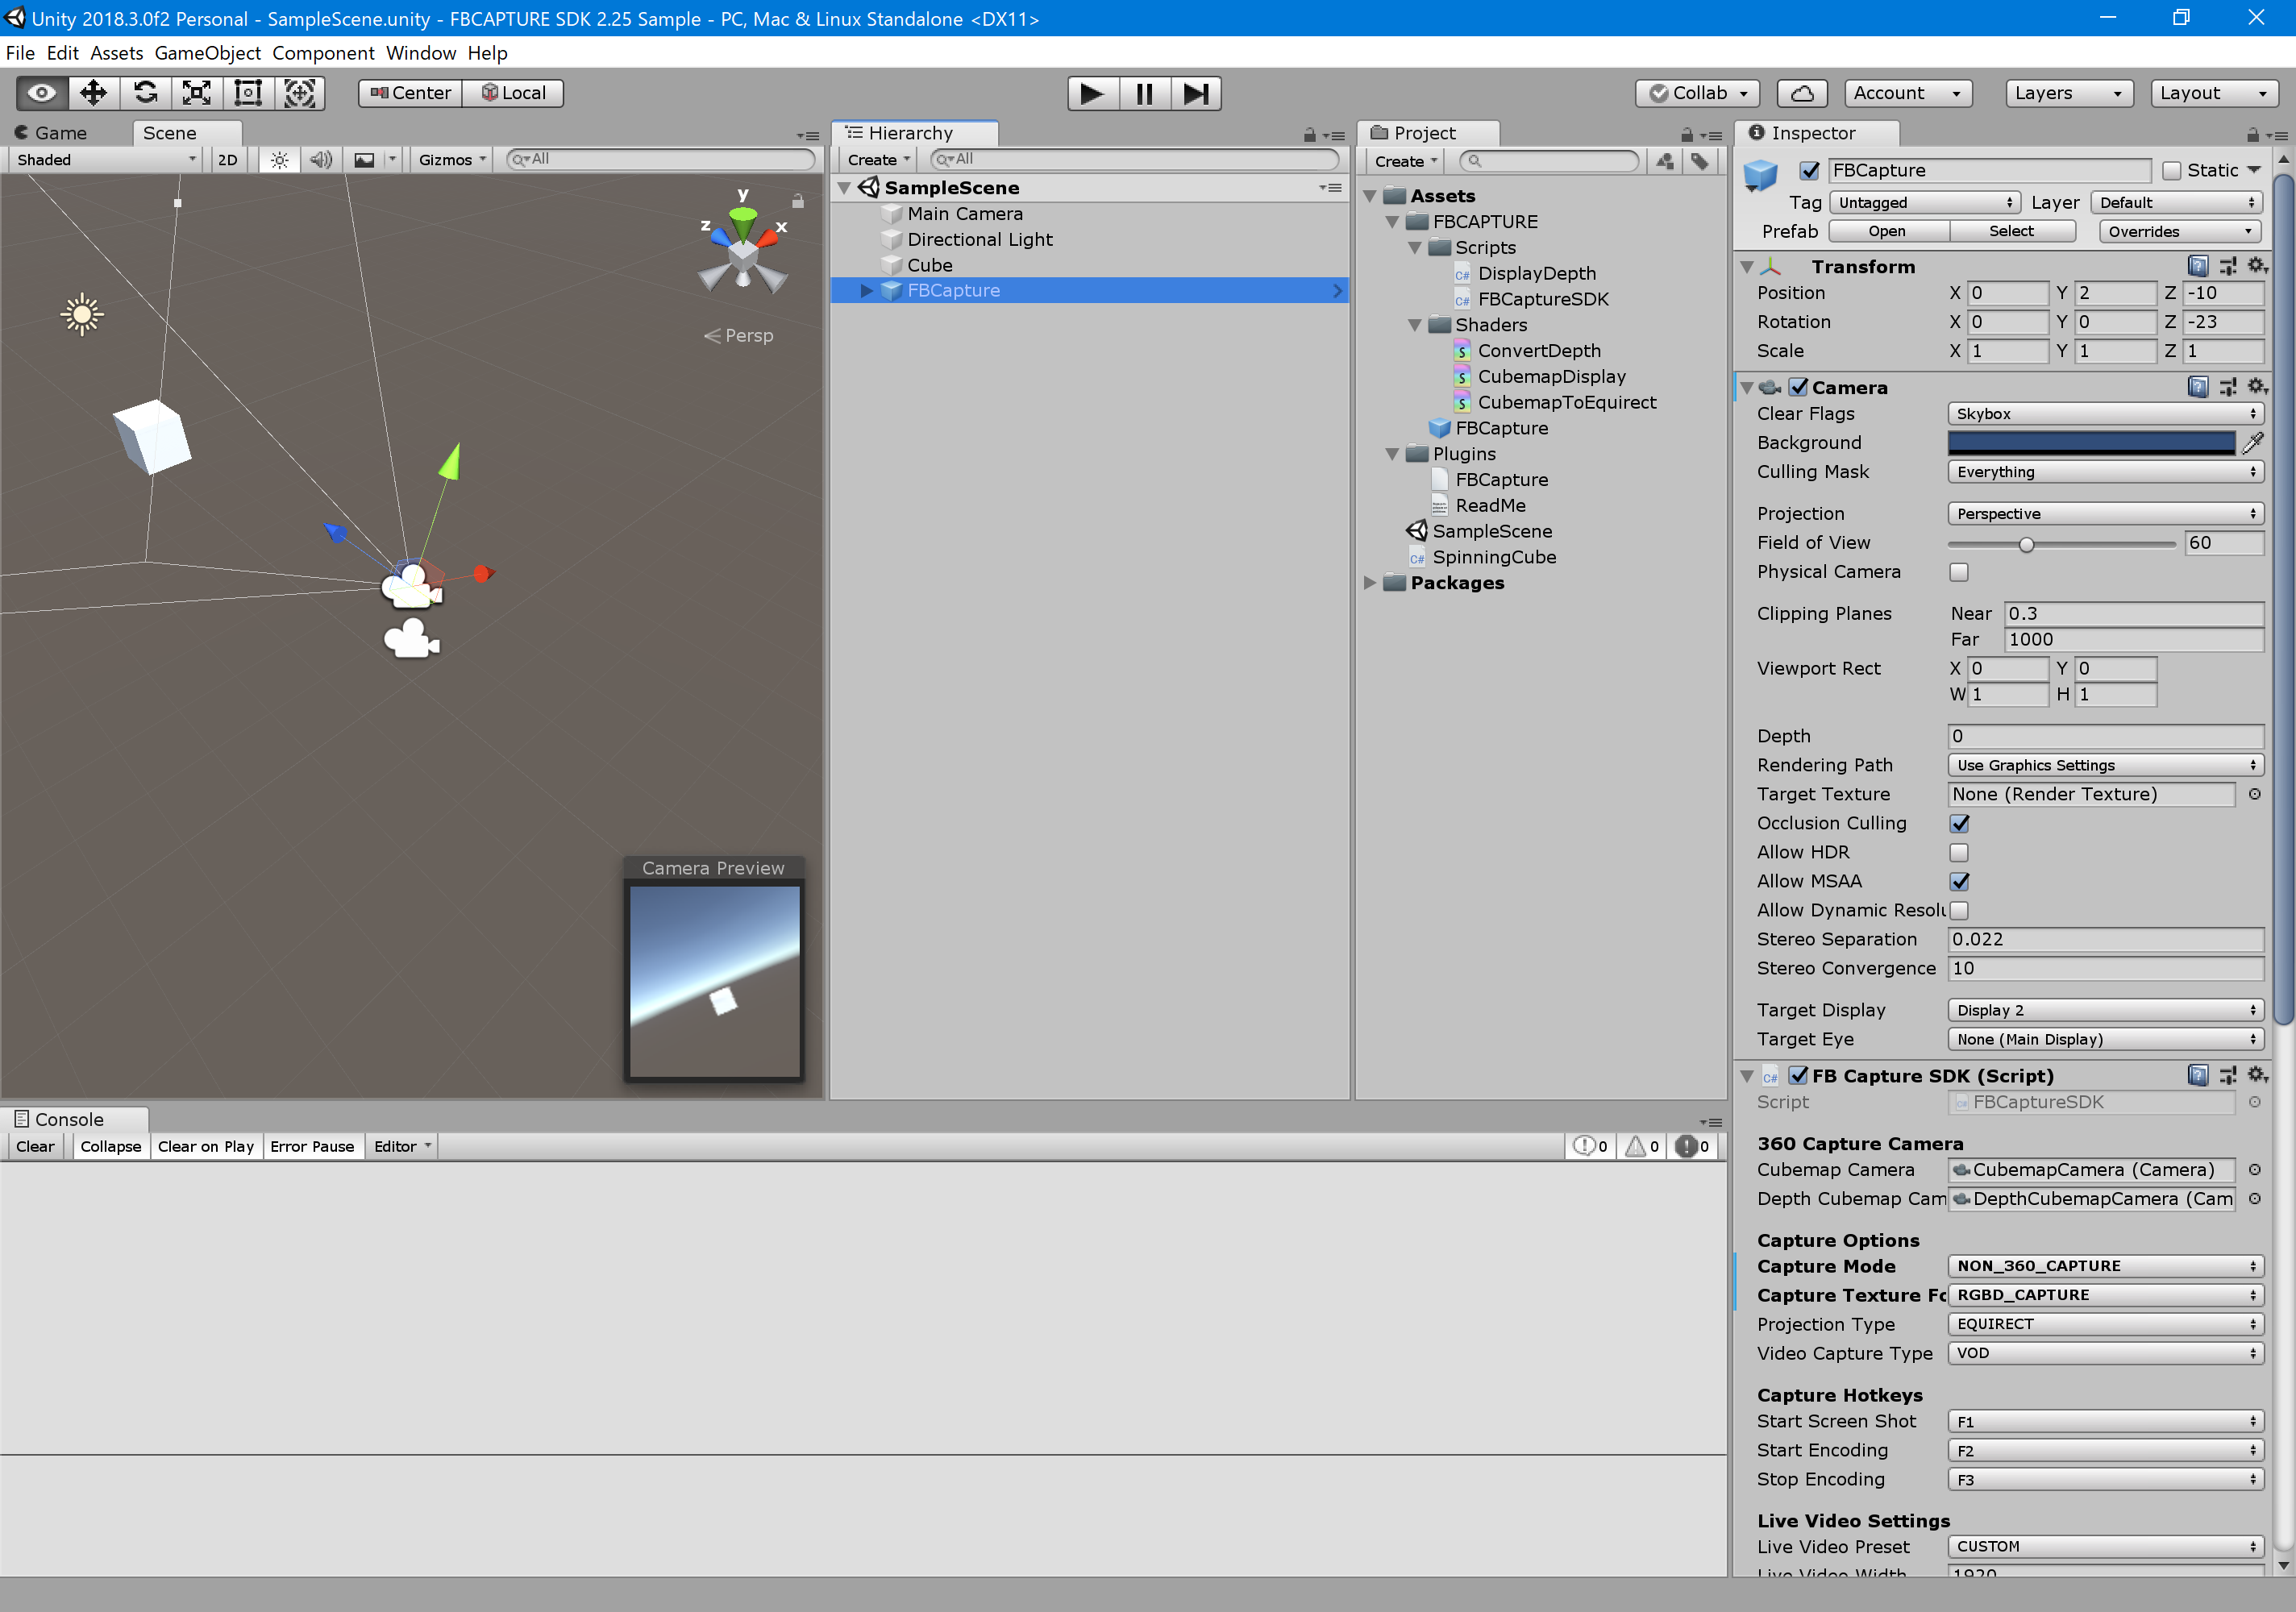2296x1612 pixels.
Task: Switch to the Game tab
Action: tap(60, 133)
